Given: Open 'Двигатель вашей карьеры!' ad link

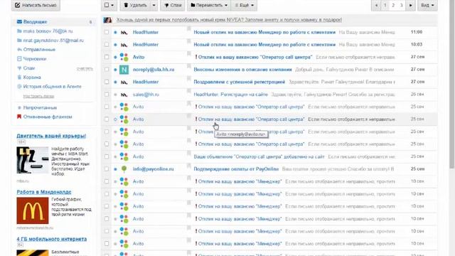Looking at the screenshot, I should click(51, 136).
